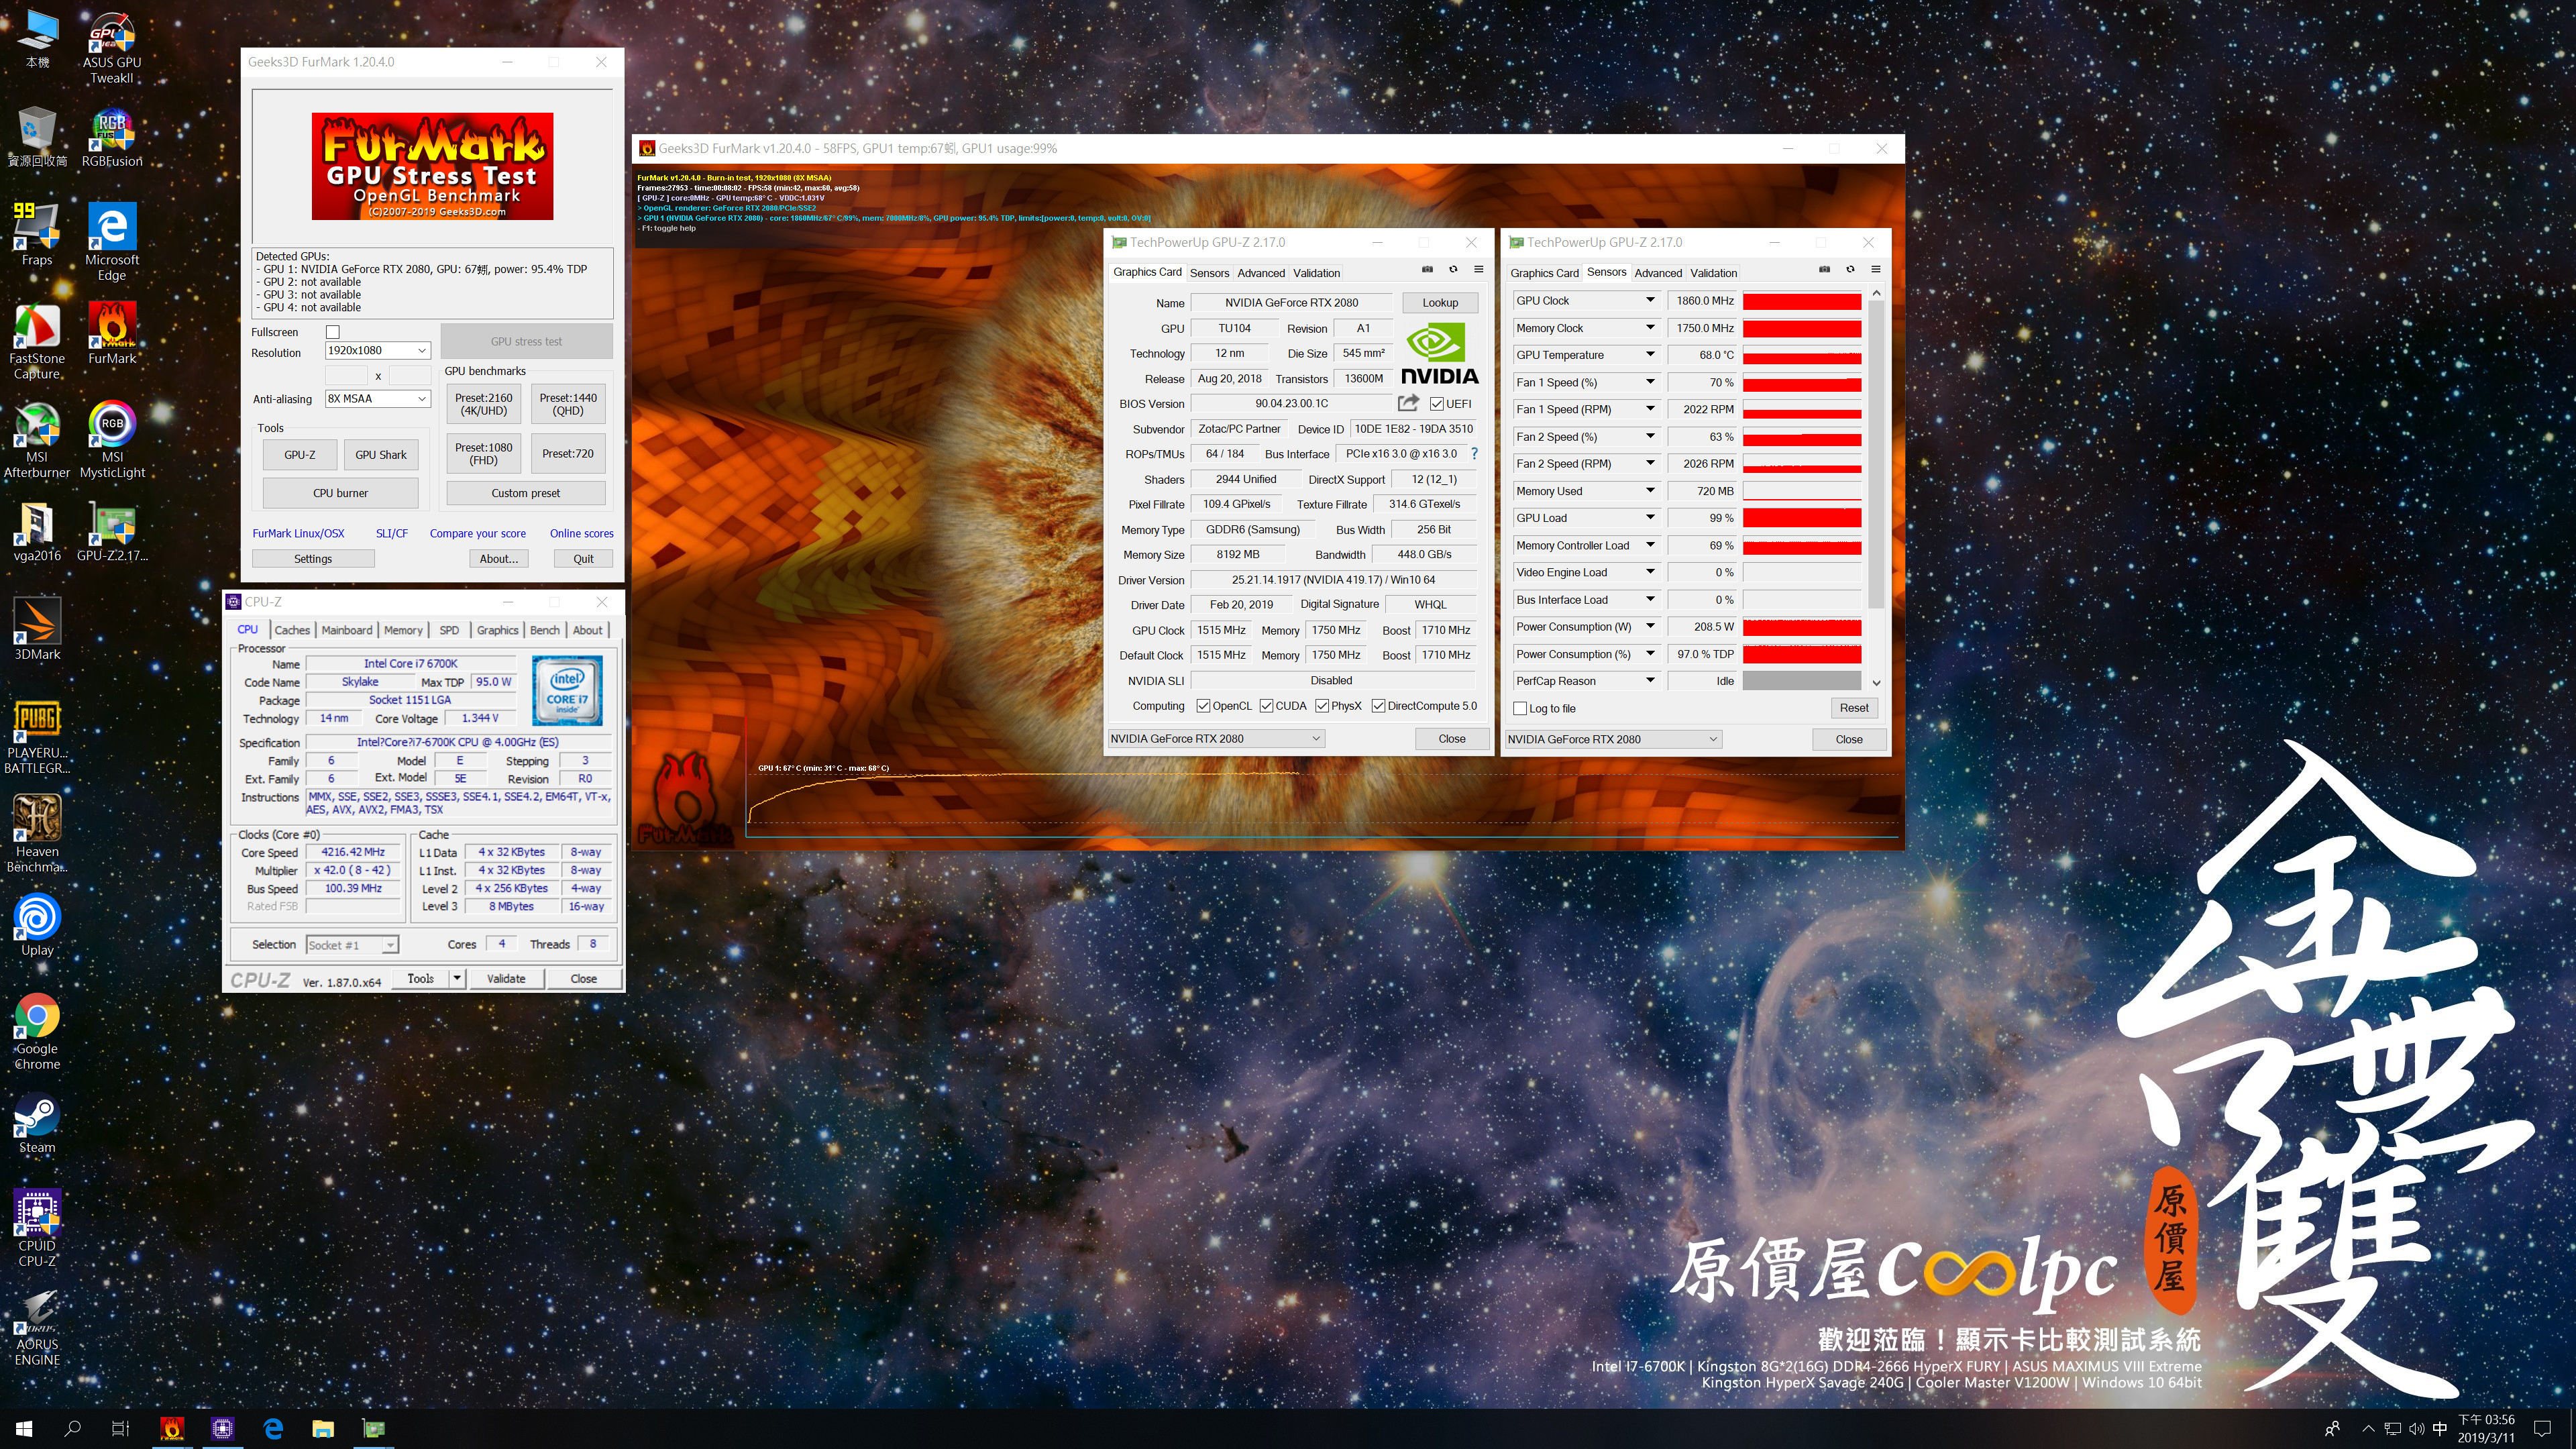Image resolution: width=2576 pixels, height=1449 pixels.
Task: Open the MSI Afterburner desktop icon
Action: (x=37, y=440)
